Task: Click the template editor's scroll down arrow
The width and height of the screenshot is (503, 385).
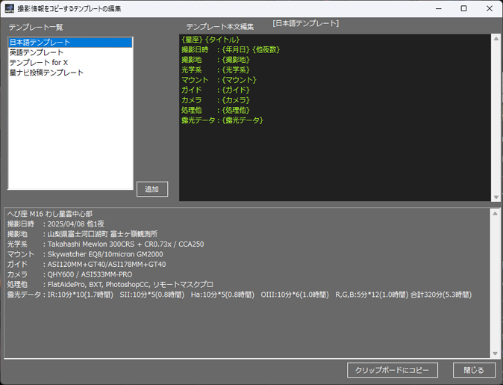Action: click(495, 195)
